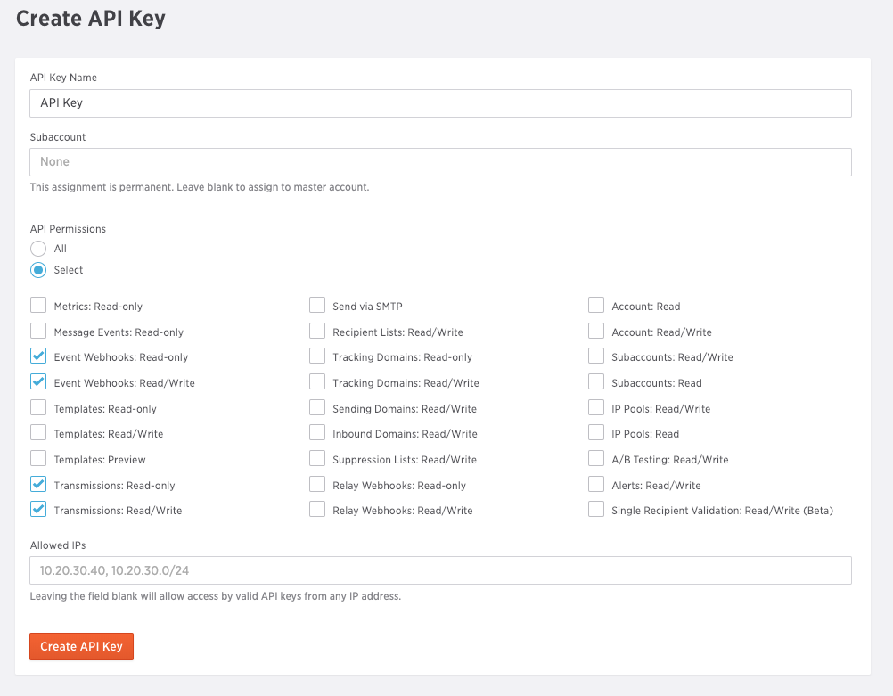Click the API Key Name input field
Image resolution: width=893 pixels, height=696 pixels.
440,103
